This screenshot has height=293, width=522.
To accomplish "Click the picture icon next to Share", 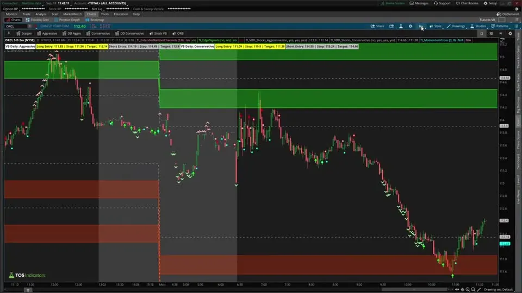I will point(391,26).
